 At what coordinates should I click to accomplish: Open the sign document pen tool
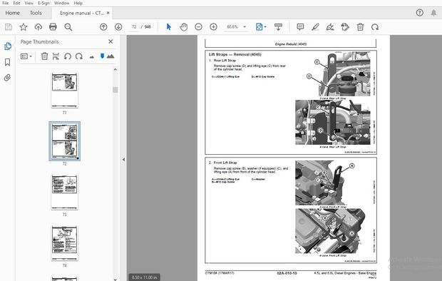[330, 27]
